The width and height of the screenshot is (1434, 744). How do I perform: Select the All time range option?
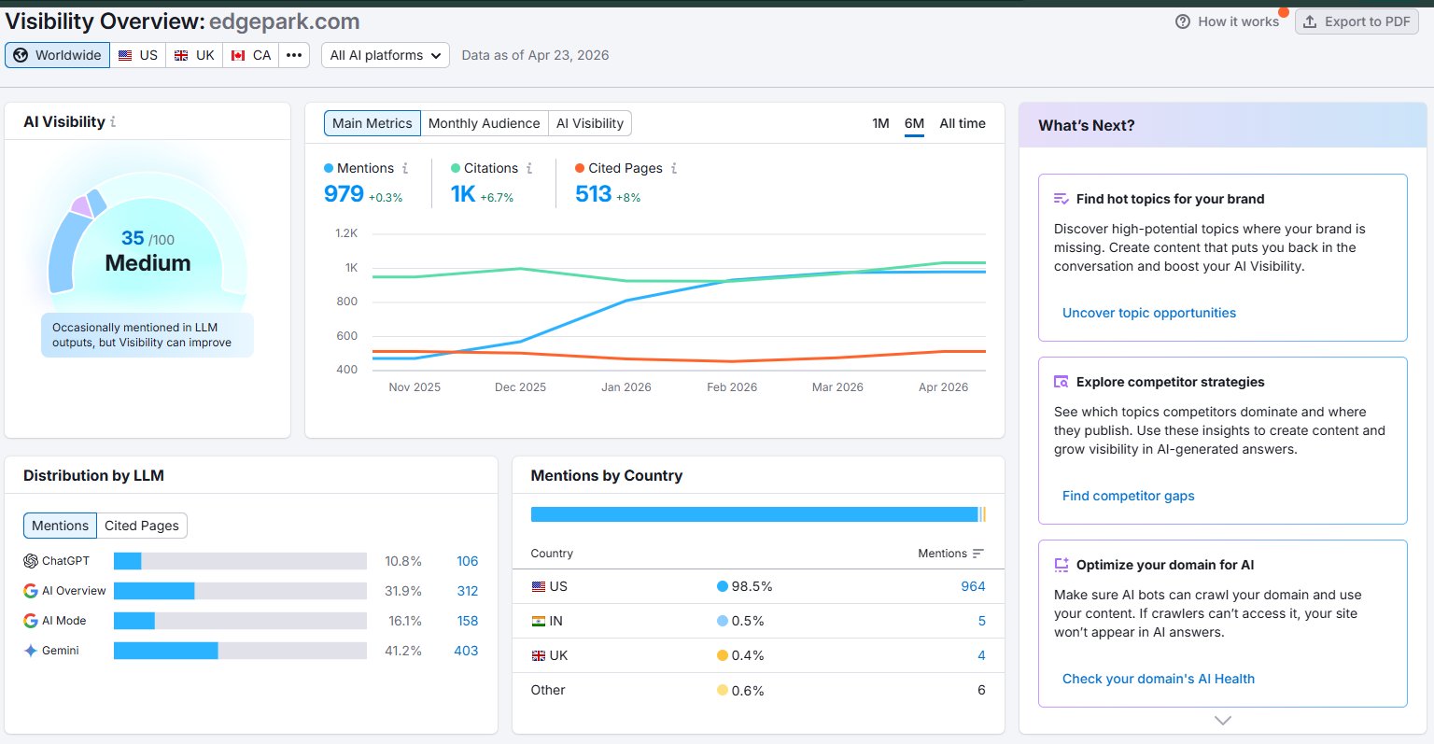pyautogui.click(x=963, y=123)
